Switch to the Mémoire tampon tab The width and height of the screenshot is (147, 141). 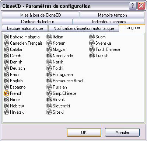[x=112, y=15]
